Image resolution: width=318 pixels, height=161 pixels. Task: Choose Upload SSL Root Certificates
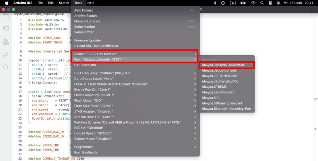pos(135,46)
